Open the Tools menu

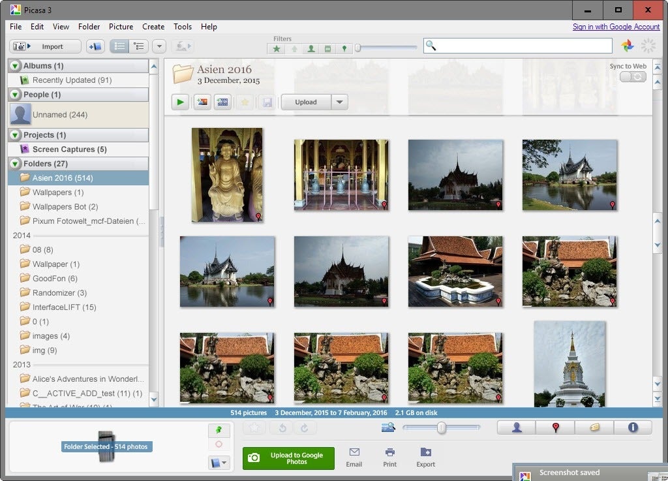[183, 27]
